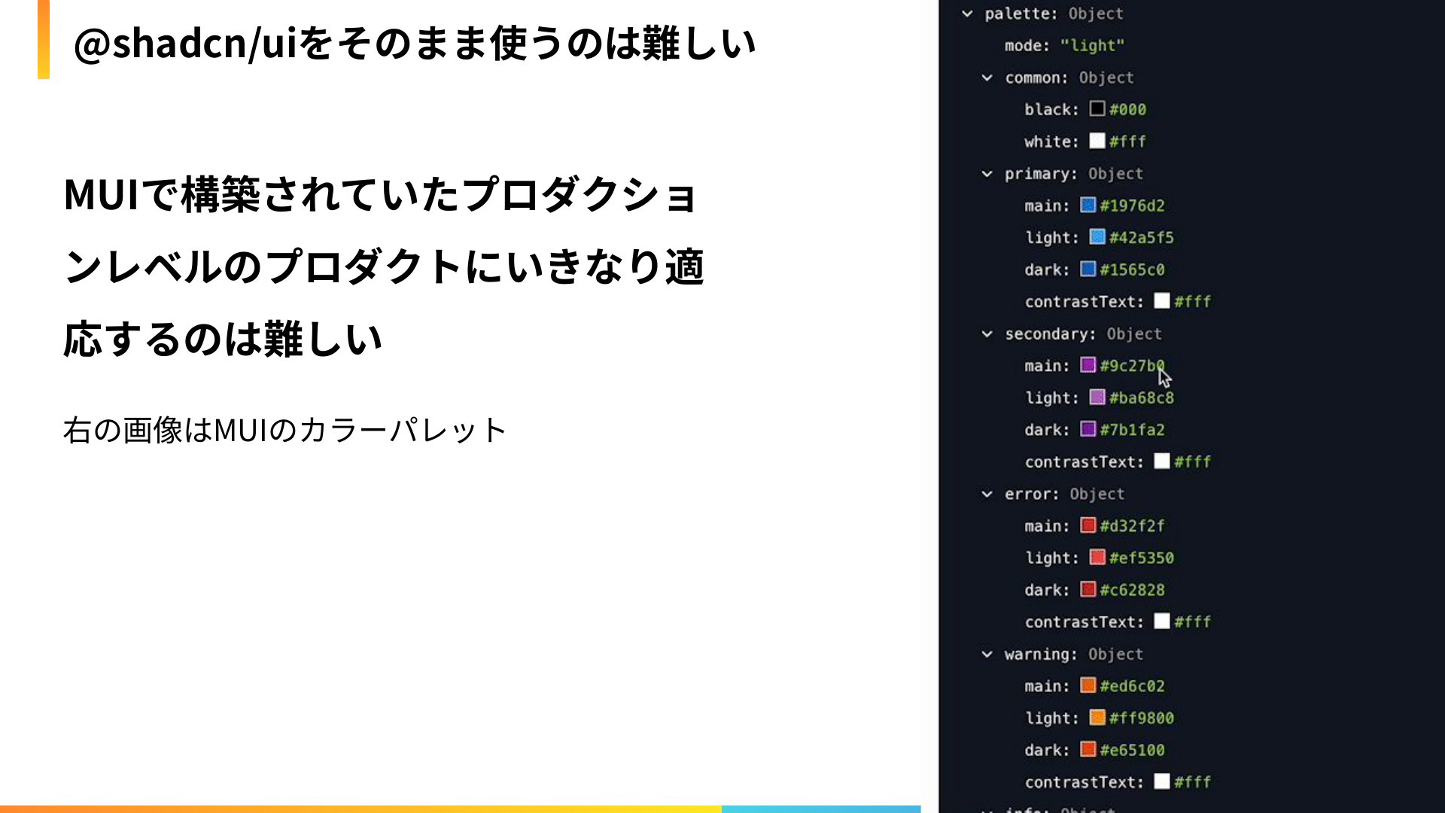The height and width of the screenshot is (813, 1445).
Task: Click the #e65100 hex value text
Action: (x=1132, y=751)
